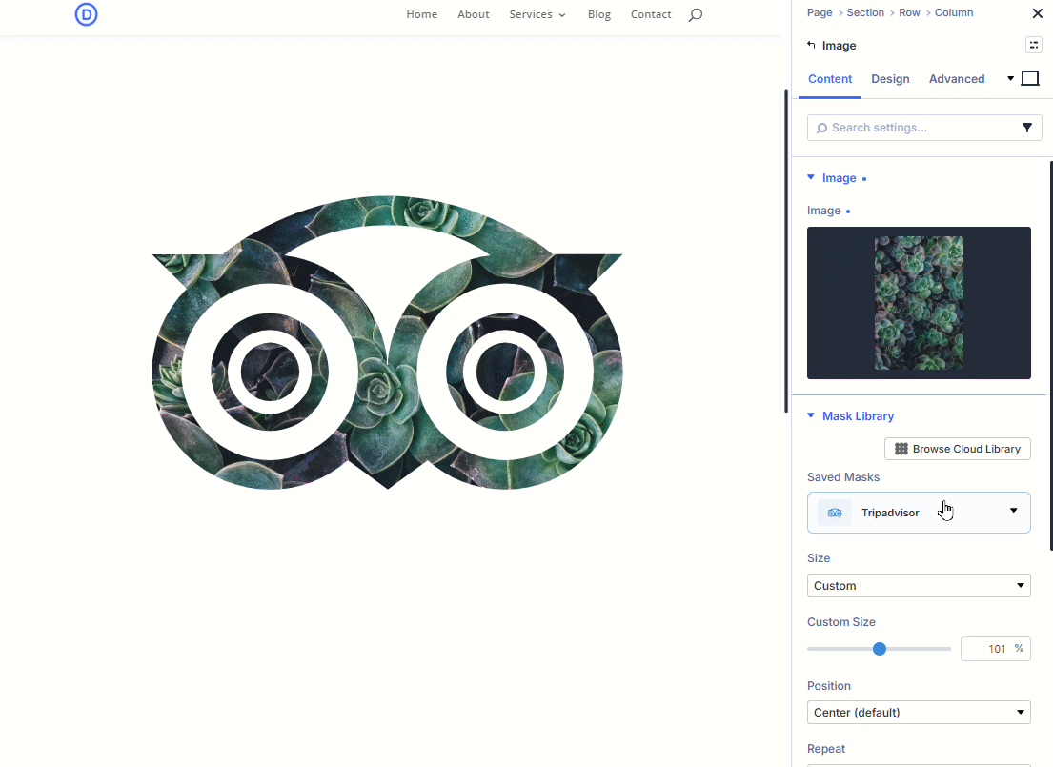Open the Position dropdown Center (default)
This screenshot has height=767, width=1053.
[919, 712]
